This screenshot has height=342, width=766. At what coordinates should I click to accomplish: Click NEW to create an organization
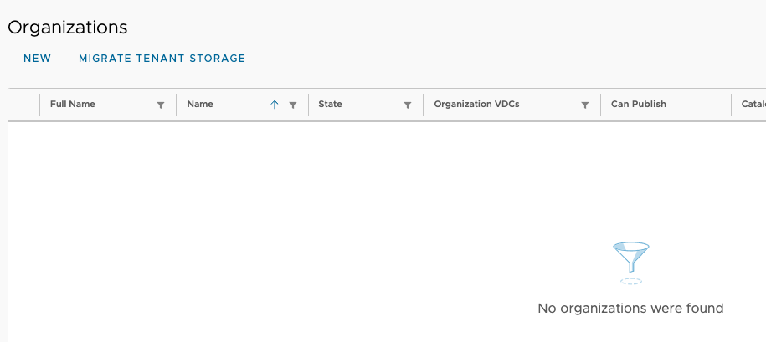tap(38, 59)
